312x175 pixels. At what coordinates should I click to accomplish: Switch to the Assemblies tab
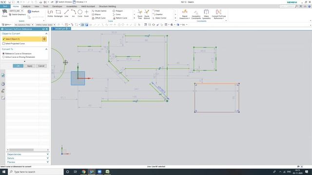coord(72,6)
